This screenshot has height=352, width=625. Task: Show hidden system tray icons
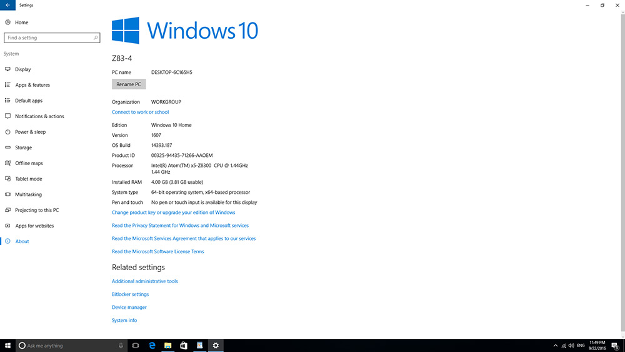coord(556,345)
